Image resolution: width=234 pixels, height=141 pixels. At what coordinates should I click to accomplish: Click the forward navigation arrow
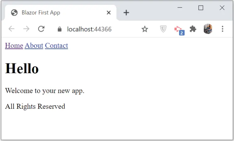(27, 29)
